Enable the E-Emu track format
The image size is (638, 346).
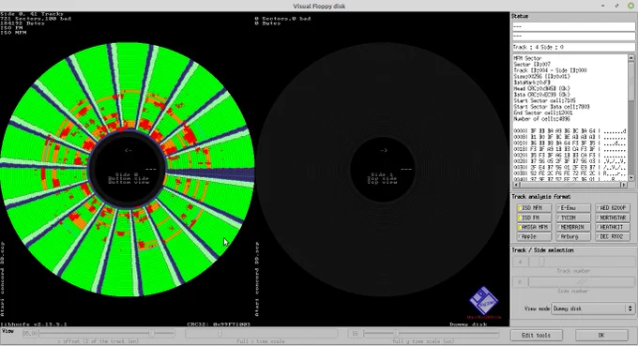[573, 208]
